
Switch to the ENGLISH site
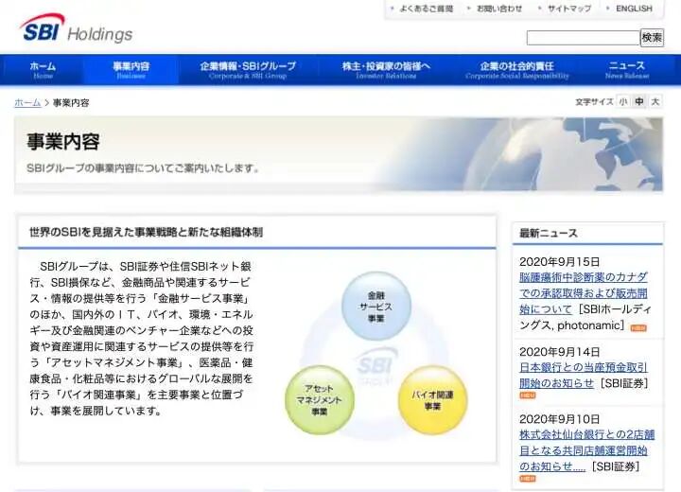point(634,9)
